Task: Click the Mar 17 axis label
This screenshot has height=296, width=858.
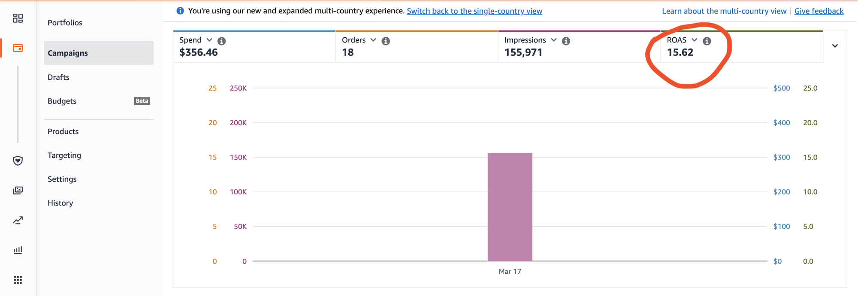Action: pyautogui.click(x=510, y=272)
